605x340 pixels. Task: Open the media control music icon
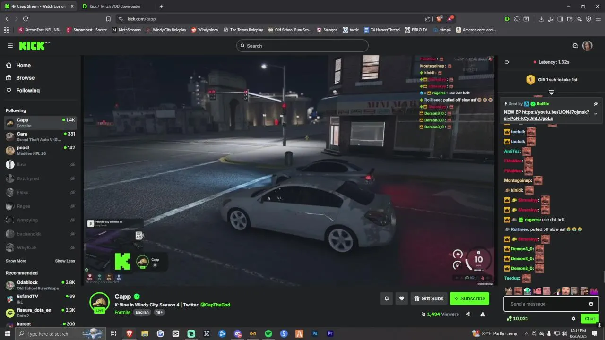(x=551, y=19)
